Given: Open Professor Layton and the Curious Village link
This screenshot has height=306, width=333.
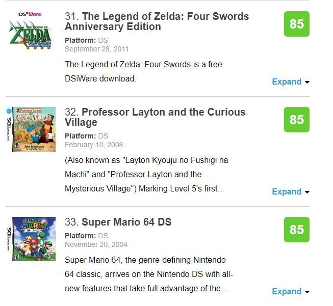Looking at the screenshot, I should coord(163,117).
